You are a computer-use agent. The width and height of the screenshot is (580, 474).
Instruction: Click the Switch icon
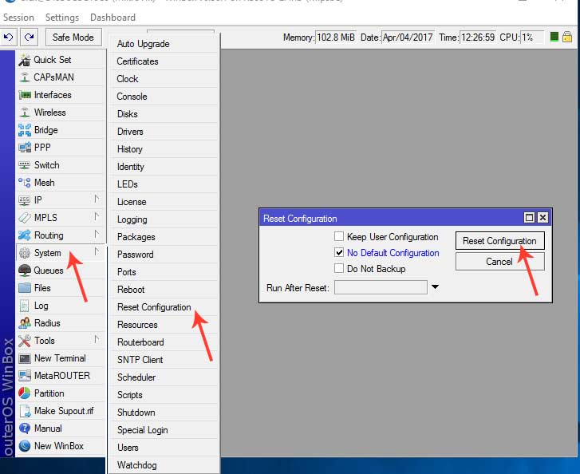click(x=25, y=165)
